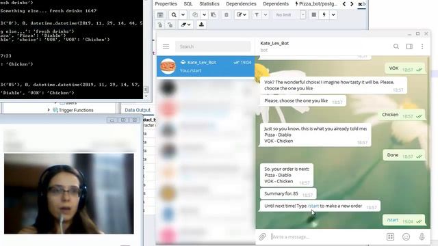Viewport: 438px width, 246px height.
Task: Switch to the Data Output tab
Action: click(138, 110)
